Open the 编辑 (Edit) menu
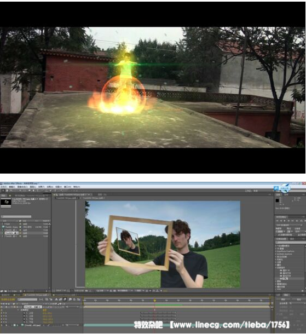306x334 pixels. tap(12, 187)
